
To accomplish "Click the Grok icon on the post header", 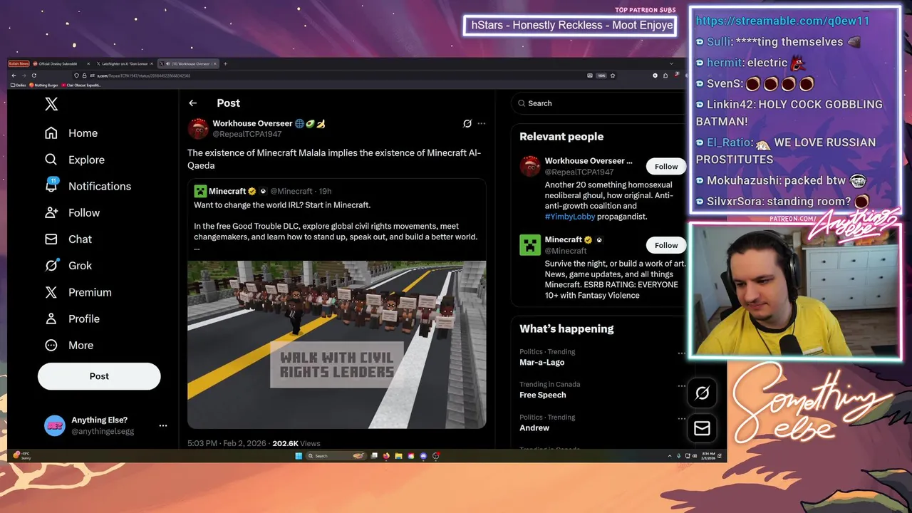I will 467,123.
